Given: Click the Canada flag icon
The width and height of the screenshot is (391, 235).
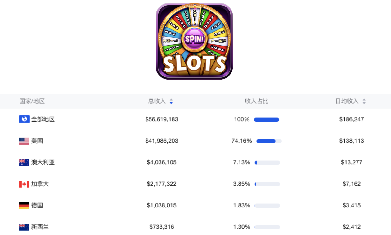Looking at the screenshot, I should (24, 184).
